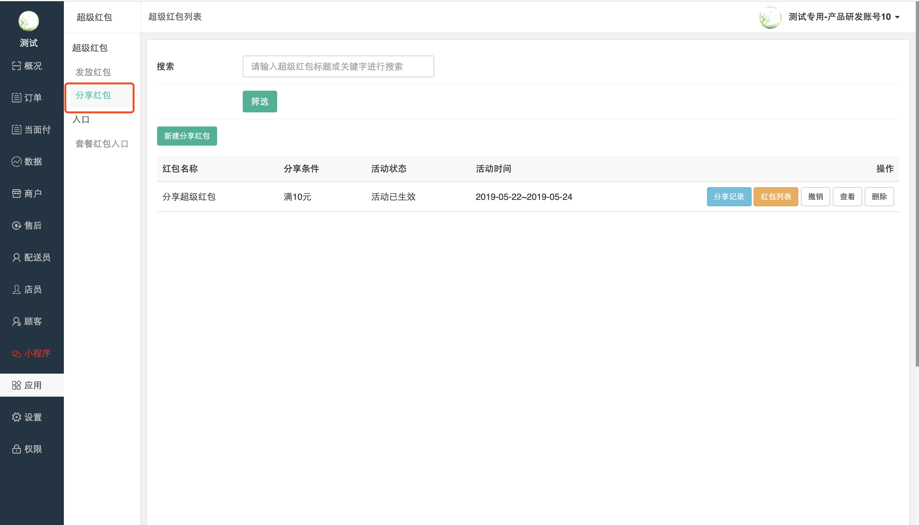919x525 pixels.
Task: Open 发放红包 in the submenu
Action: (93, 72)
